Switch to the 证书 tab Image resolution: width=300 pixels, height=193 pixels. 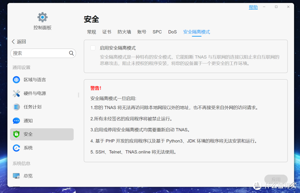(107, 32)
